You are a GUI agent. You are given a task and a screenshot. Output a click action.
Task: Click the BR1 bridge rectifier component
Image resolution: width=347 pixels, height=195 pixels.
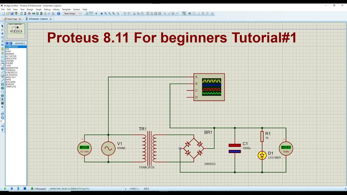[x=194, y=148]
